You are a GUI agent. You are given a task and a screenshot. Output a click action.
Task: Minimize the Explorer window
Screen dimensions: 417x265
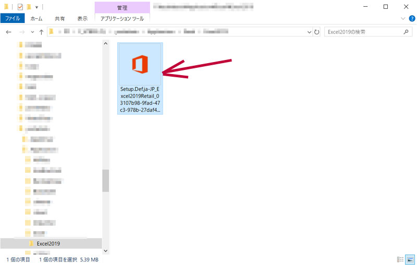(x=365, y=7)
